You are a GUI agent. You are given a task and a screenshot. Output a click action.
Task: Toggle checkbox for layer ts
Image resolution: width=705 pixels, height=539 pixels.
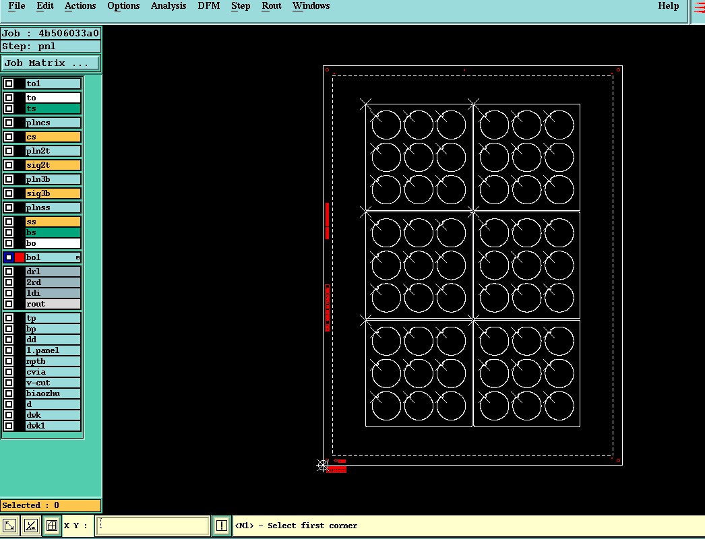(x=9, y=108)
